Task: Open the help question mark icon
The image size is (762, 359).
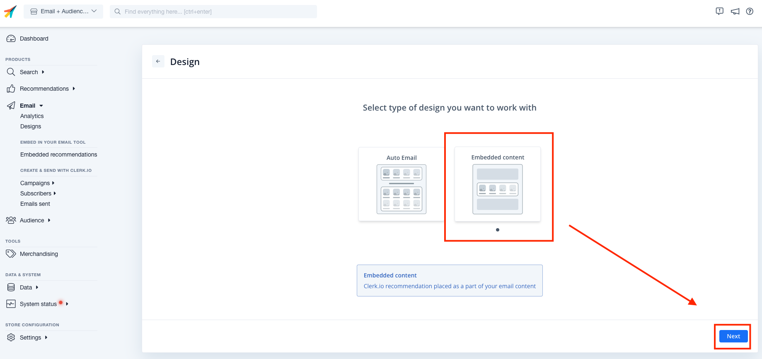Action: 750,12
